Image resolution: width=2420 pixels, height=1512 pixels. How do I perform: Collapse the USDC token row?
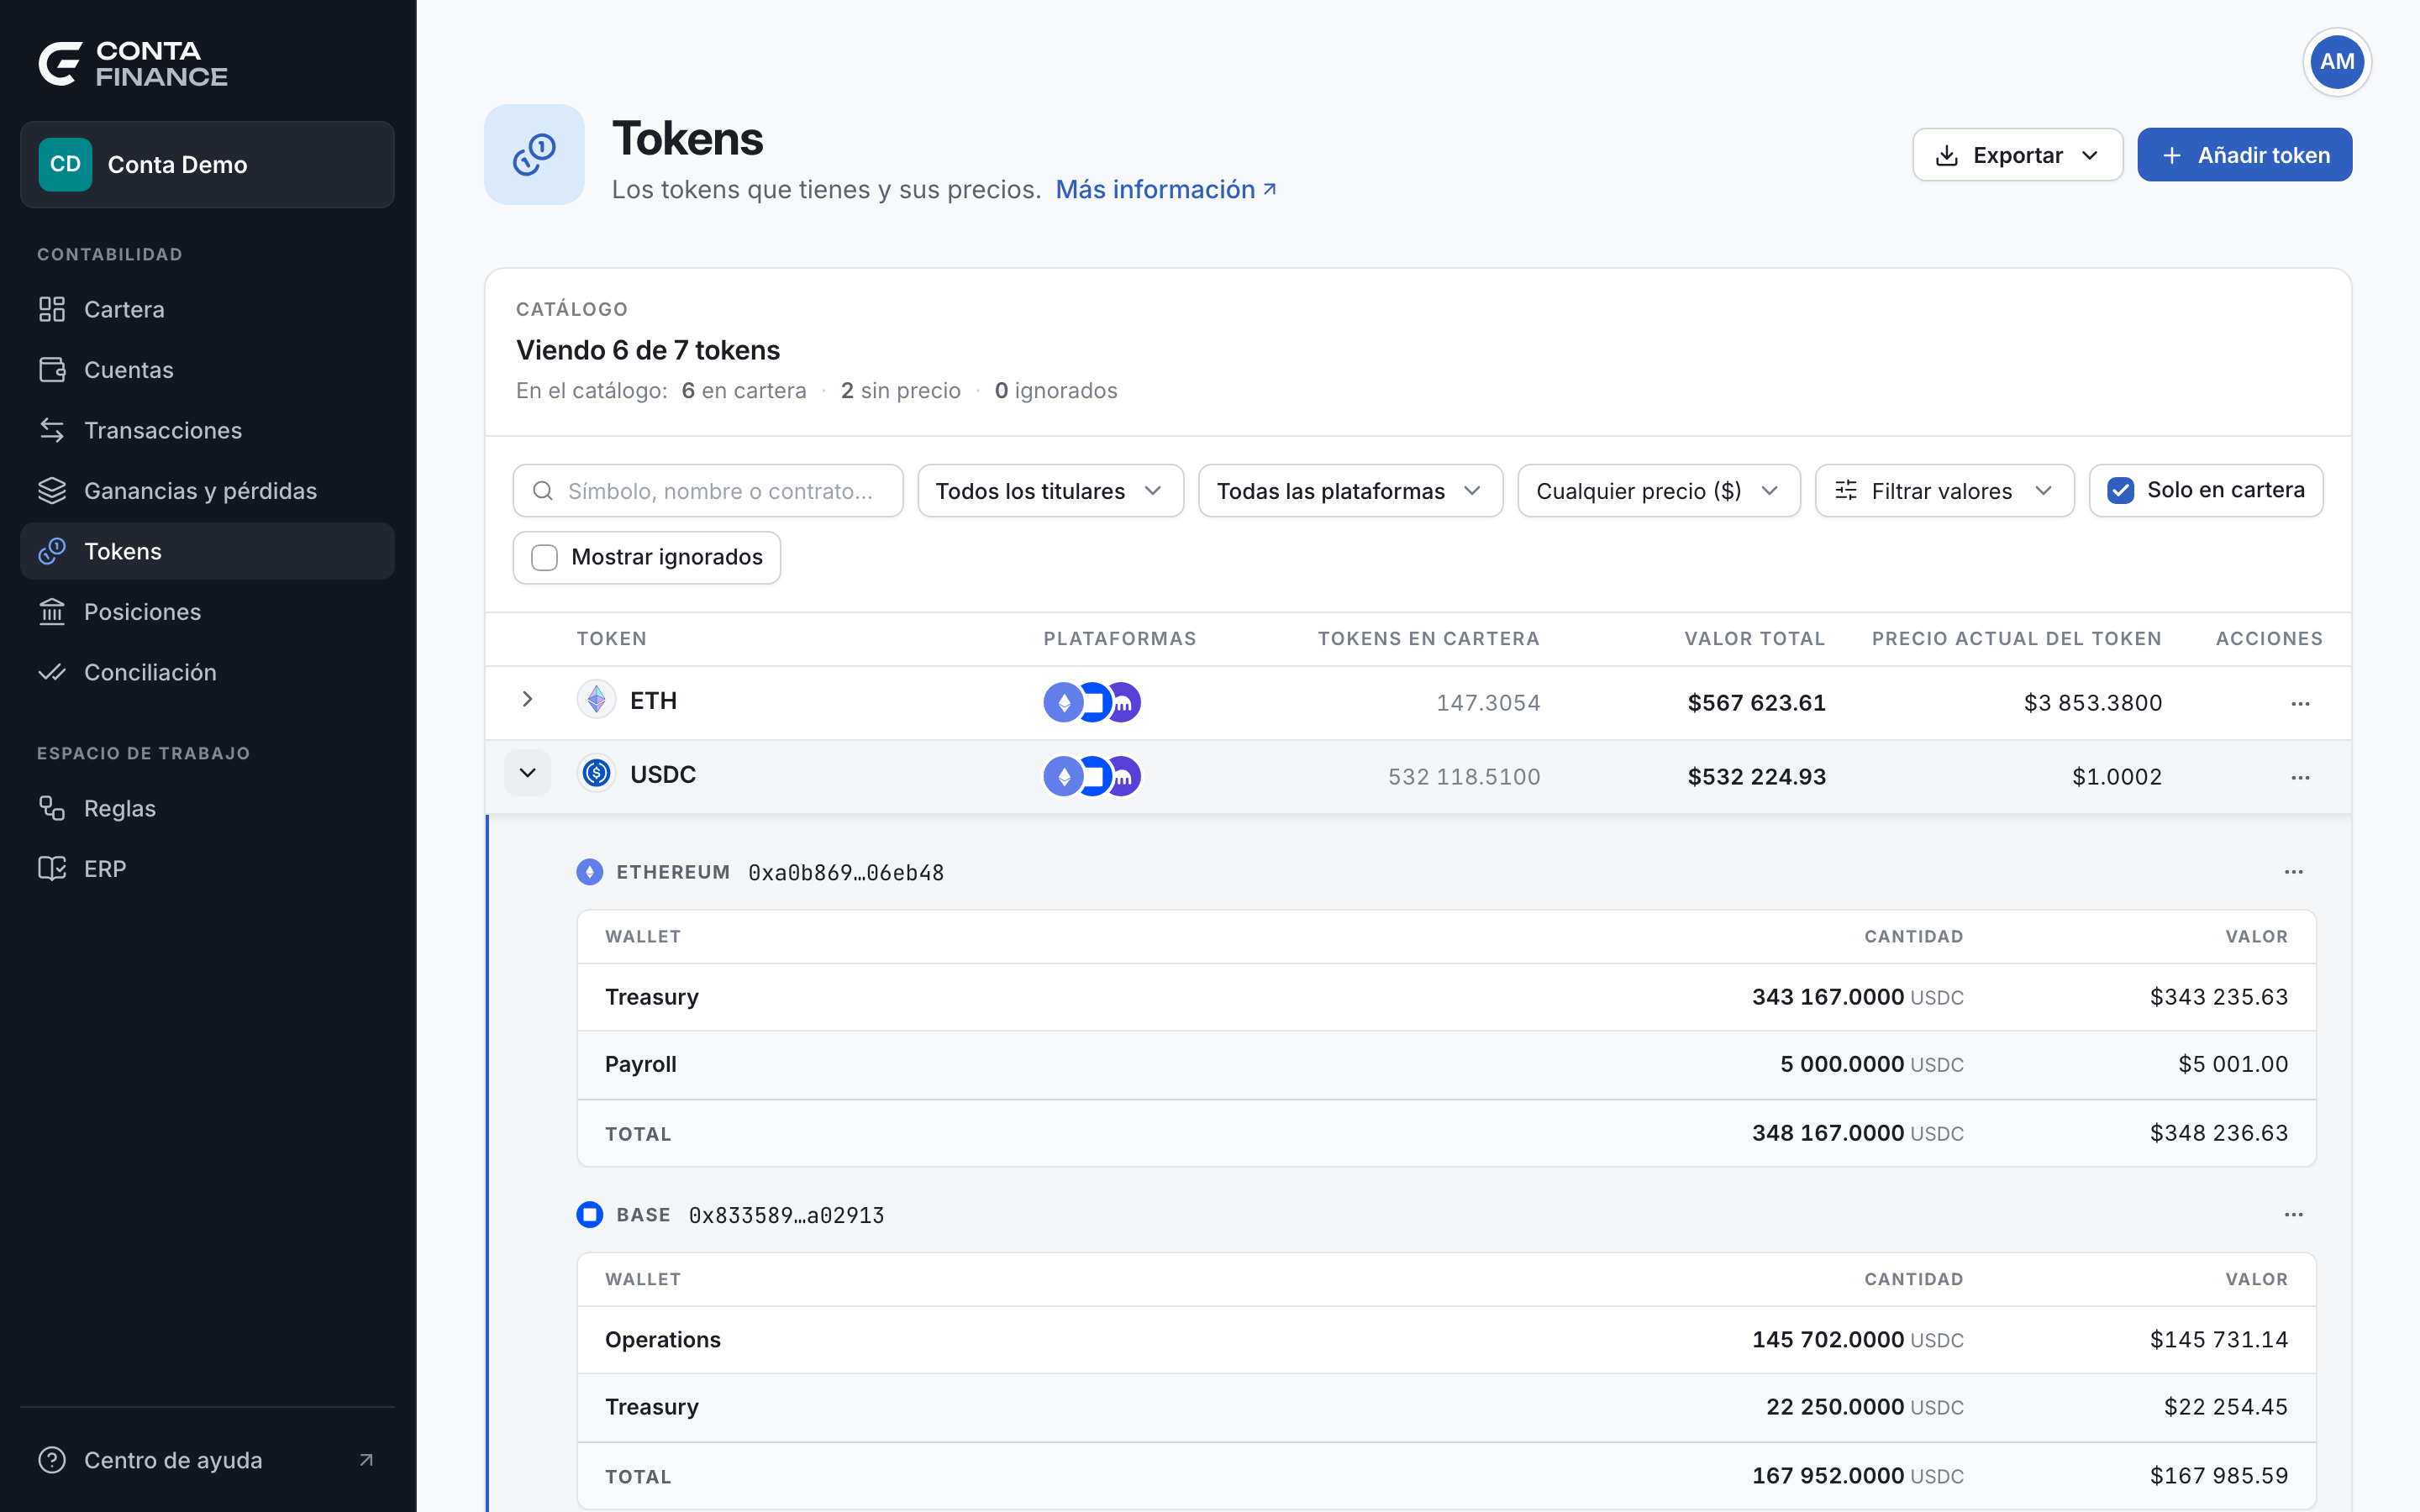pos(527,773)
